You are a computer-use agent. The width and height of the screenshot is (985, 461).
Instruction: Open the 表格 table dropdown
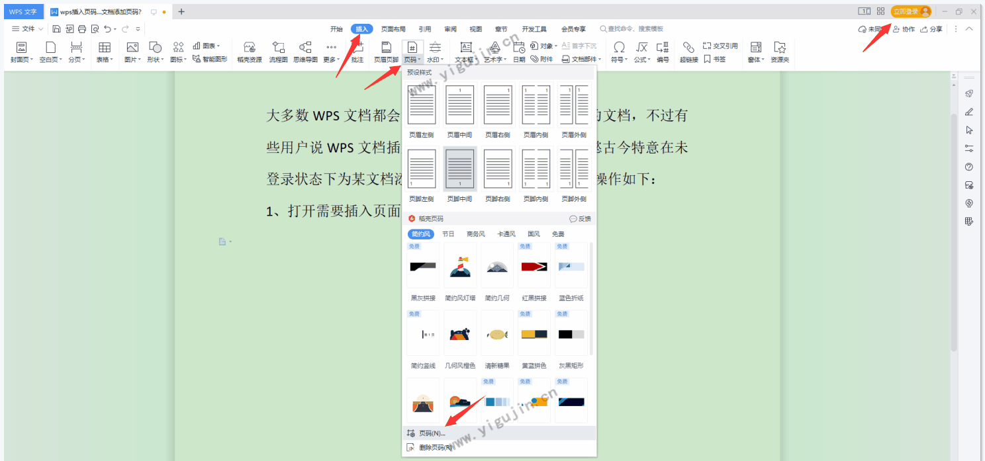click(104, 60)
